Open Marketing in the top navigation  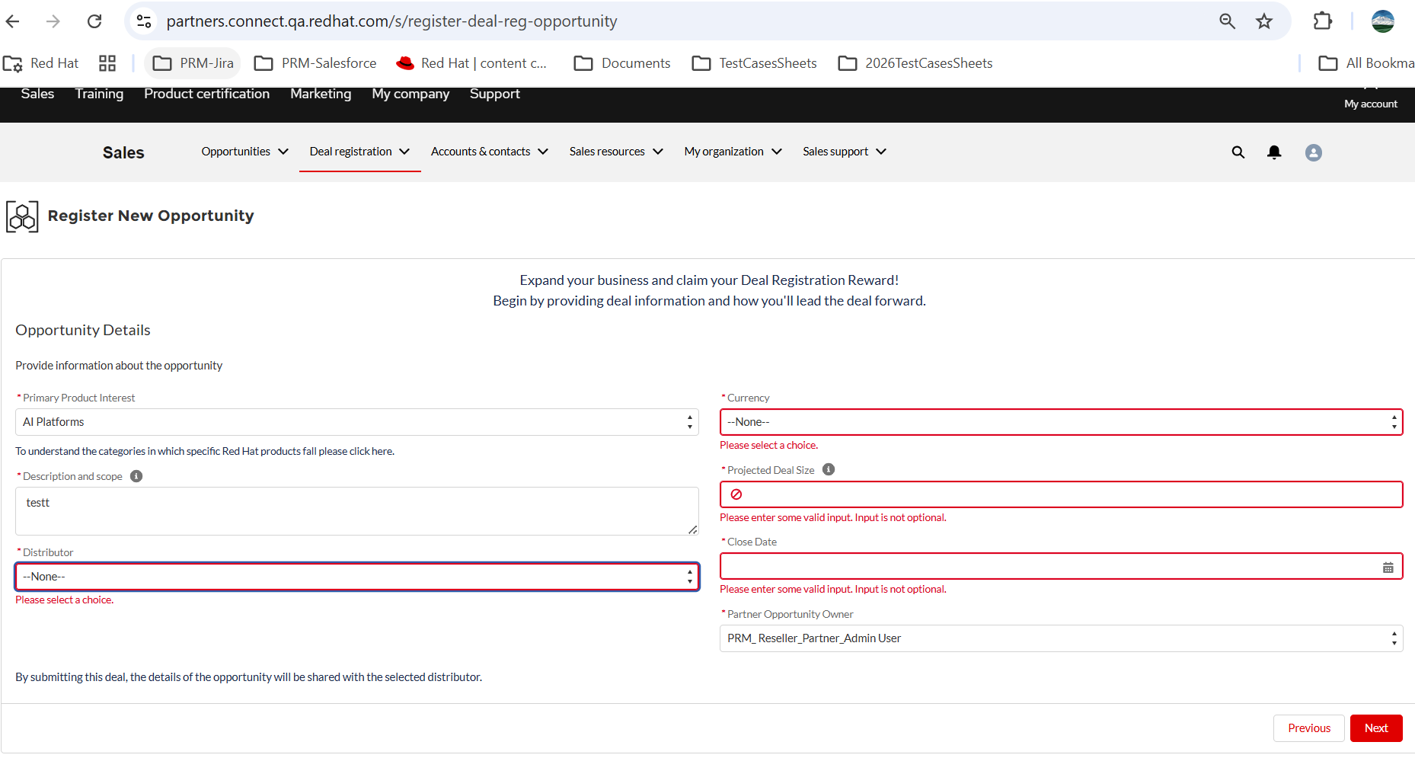pyautogui.click(x=321, y=94)
